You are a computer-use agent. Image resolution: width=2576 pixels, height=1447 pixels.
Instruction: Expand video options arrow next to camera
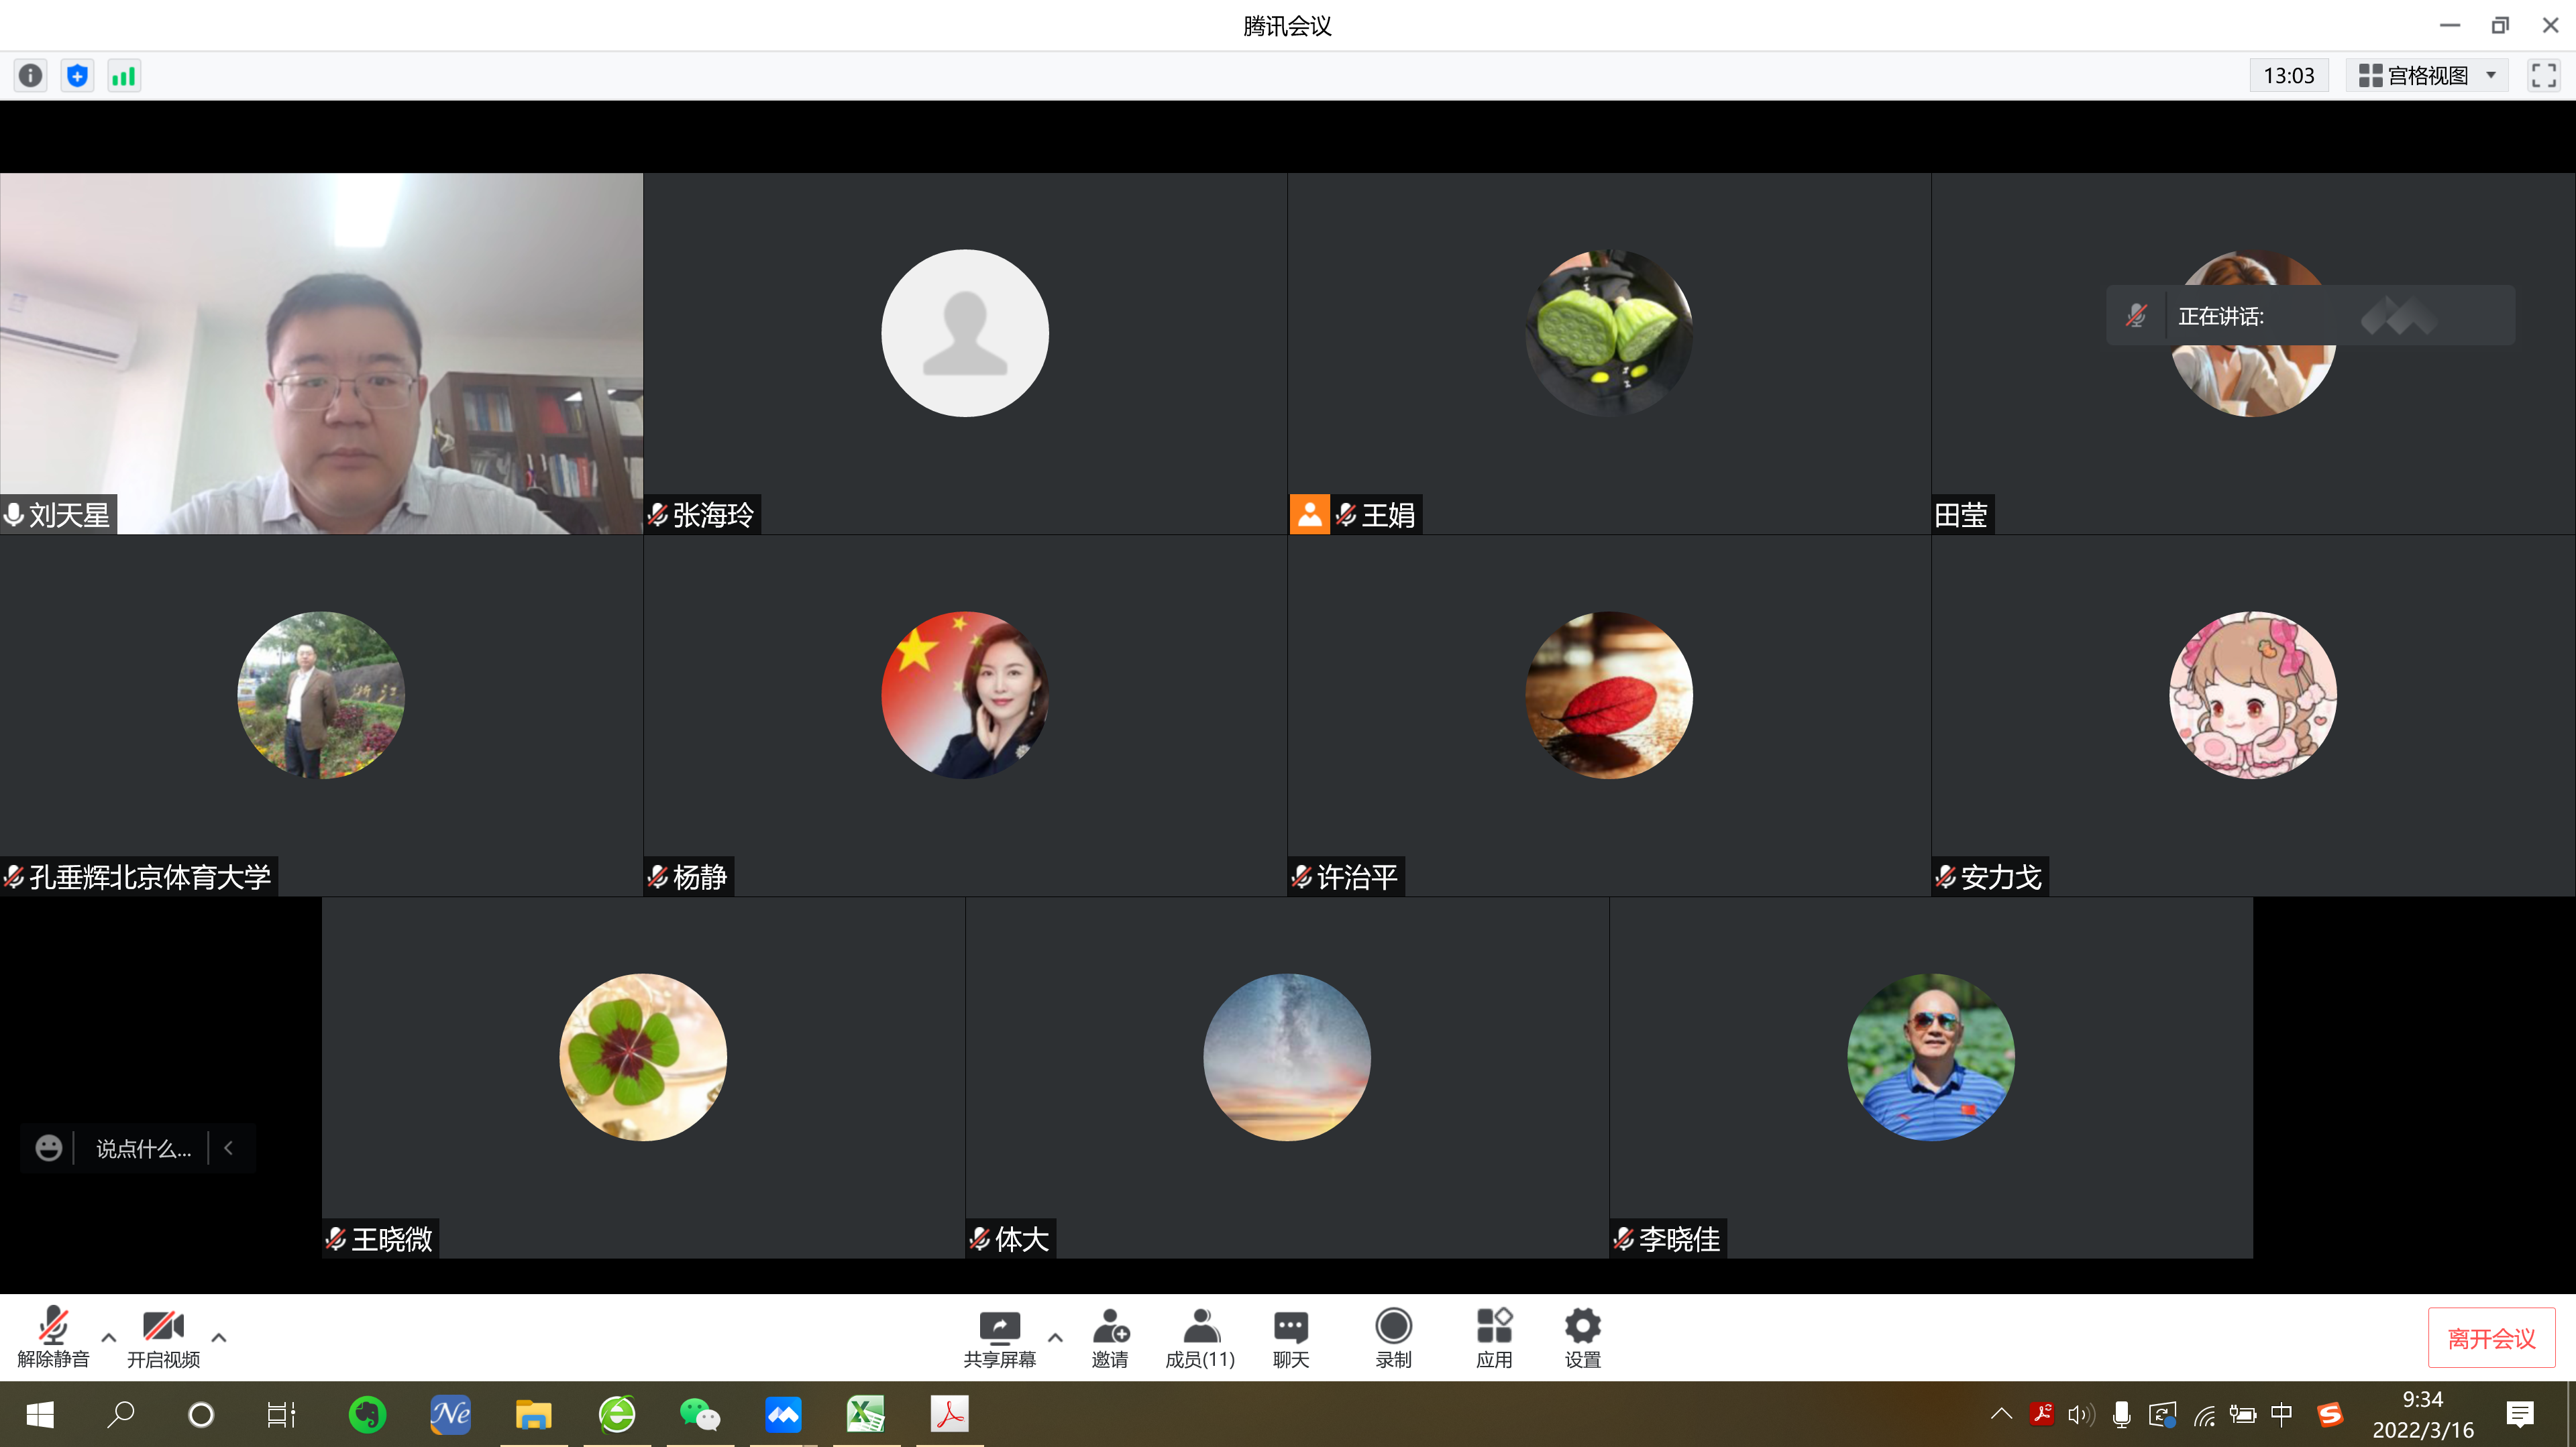coord(219,1337)
